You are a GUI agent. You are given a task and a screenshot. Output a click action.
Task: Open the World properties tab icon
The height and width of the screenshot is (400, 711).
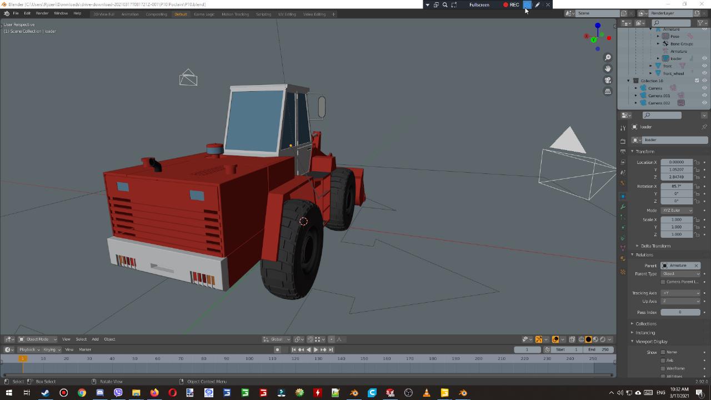(x=623, y=183)
